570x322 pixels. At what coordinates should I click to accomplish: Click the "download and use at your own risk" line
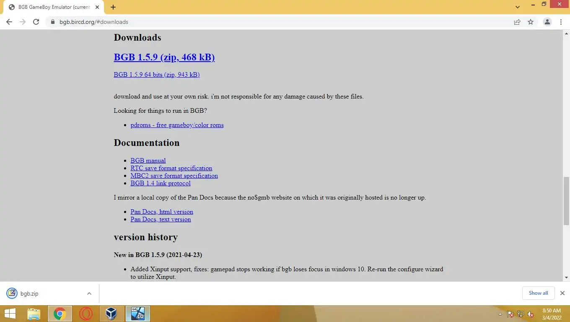point(238,96)
